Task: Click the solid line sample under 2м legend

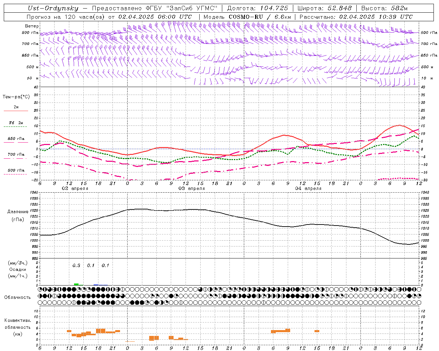Action: pyautogui.click(x=16, y=111)
